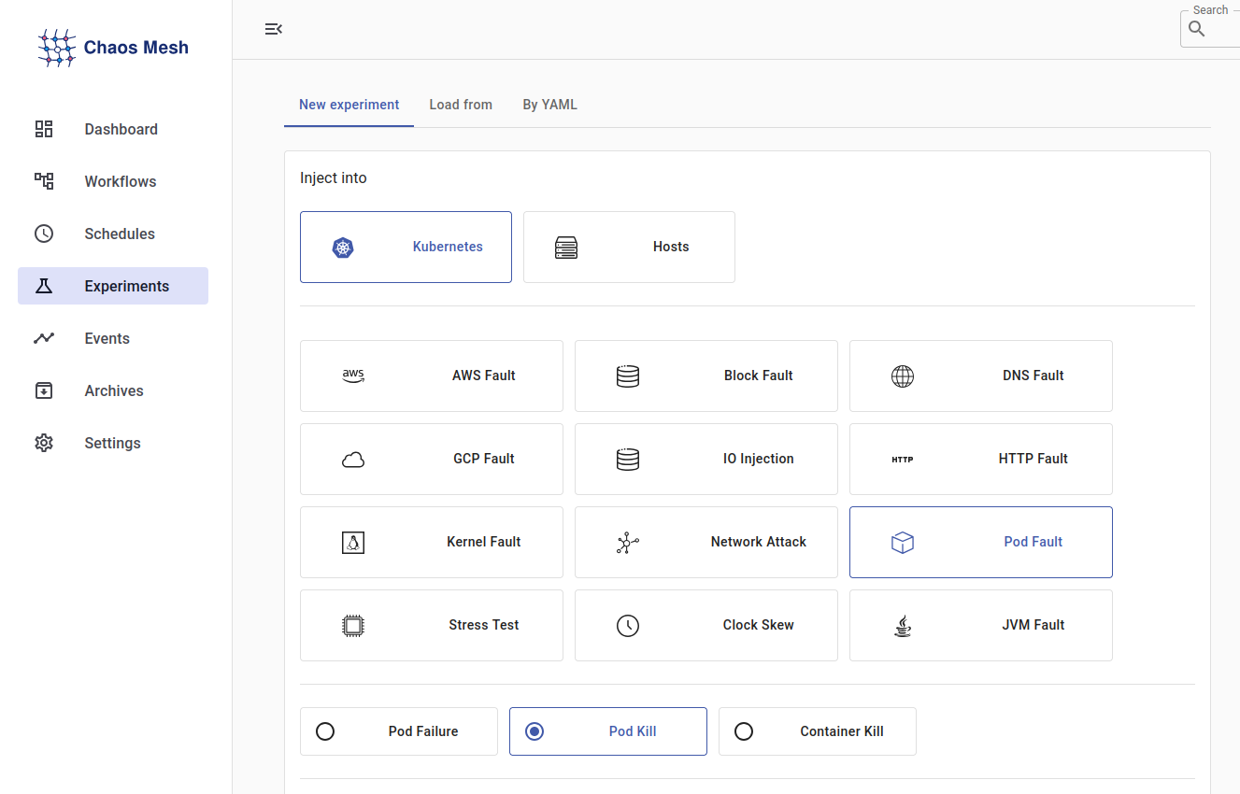Open Archives in the sidebar
This screenshot has height=794, width=1240.
click(113, 390)
